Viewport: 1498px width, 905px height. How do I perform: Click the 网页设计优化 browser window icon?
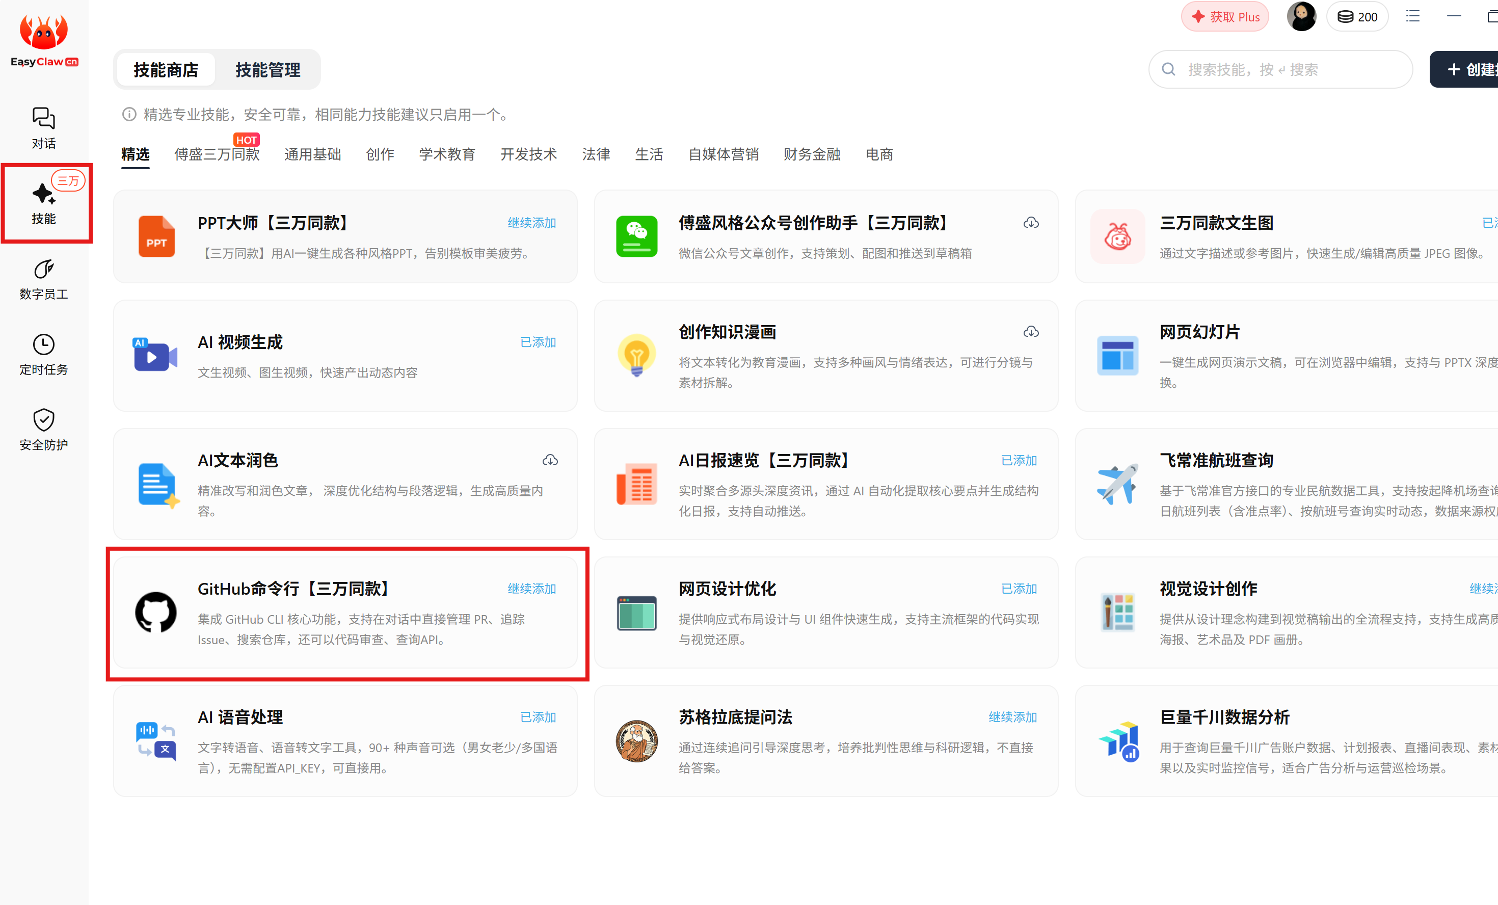[636, 613]
